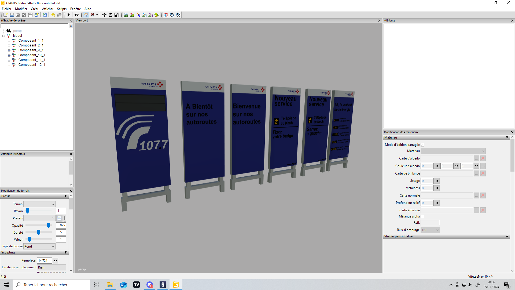Activate the terrain sculpting tool icon
Image resolution: width=515 pixels, height=290 pixels.
pyautogui.click(x=126, y=15)
